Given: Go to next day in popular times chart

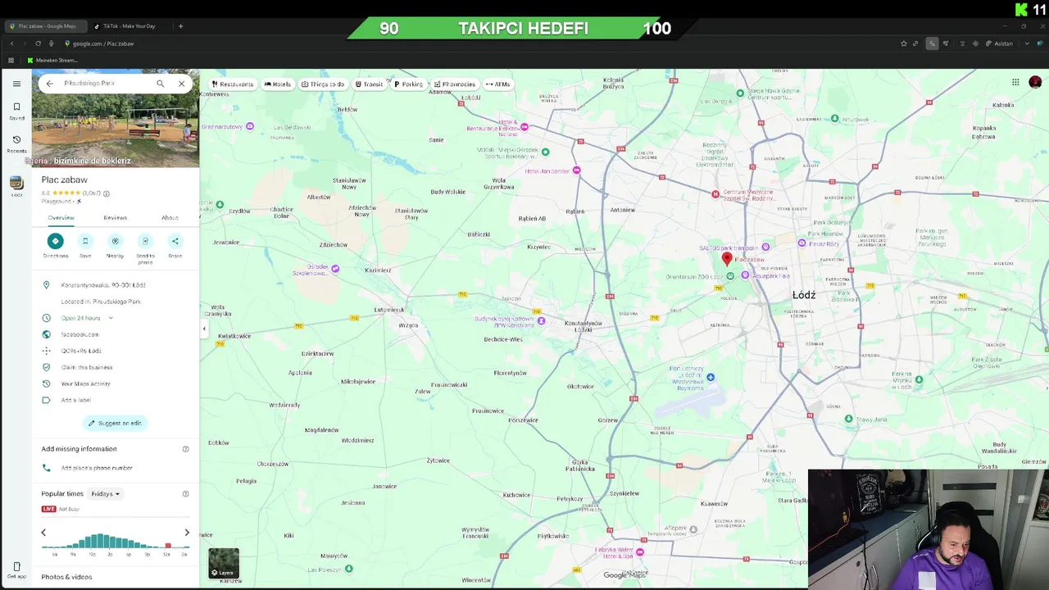Looking at the screenshot, I should pyautogui.click(x=187, y=533).
